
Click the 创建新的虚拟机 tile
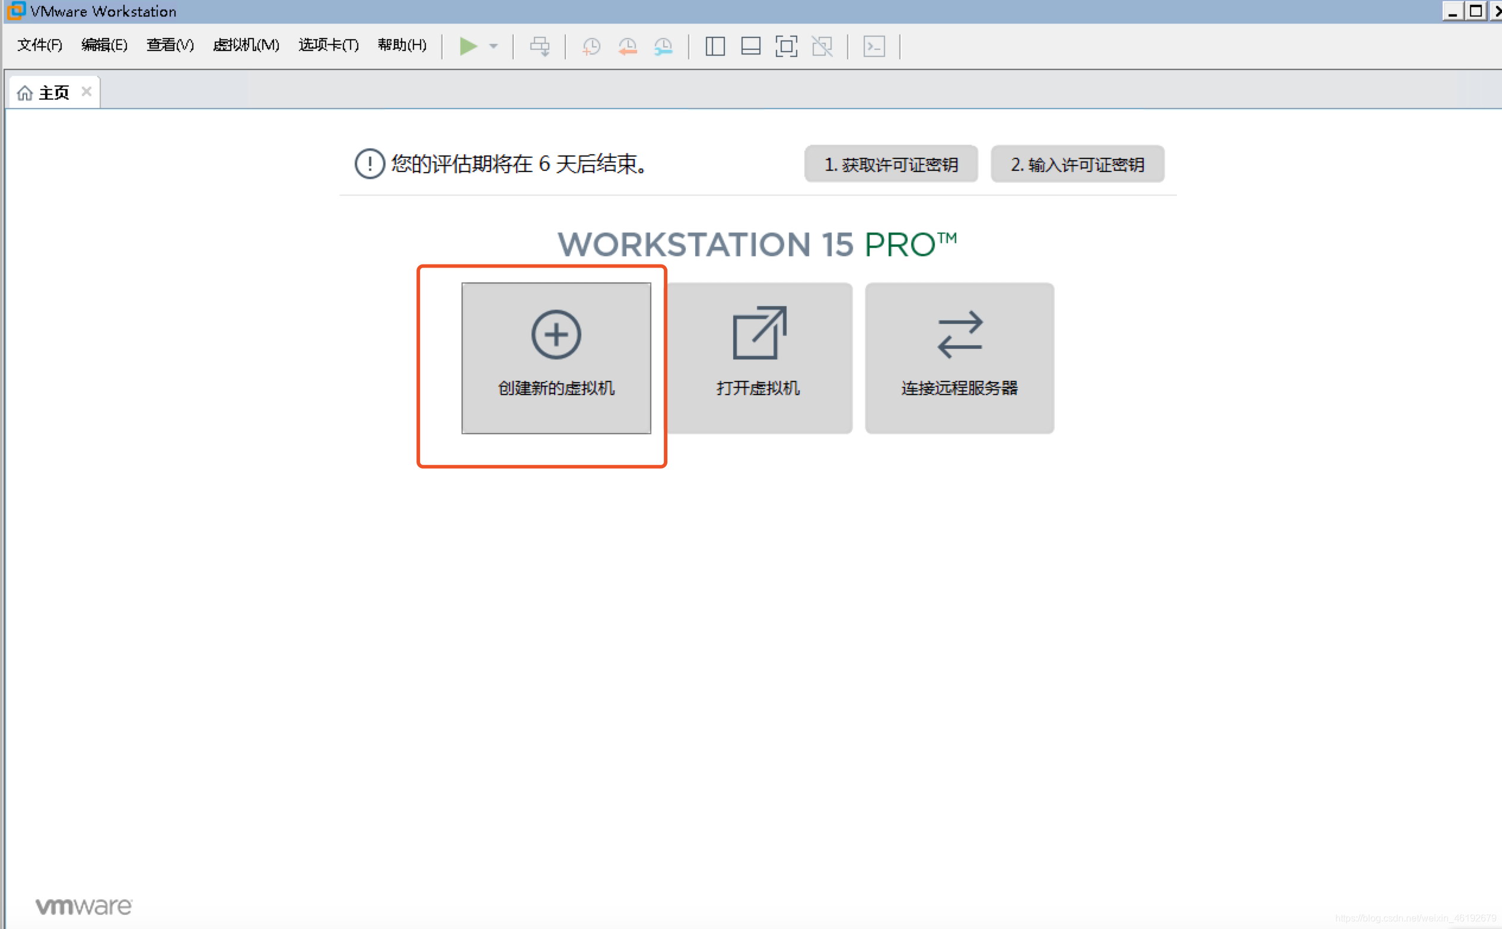[556, 358]
